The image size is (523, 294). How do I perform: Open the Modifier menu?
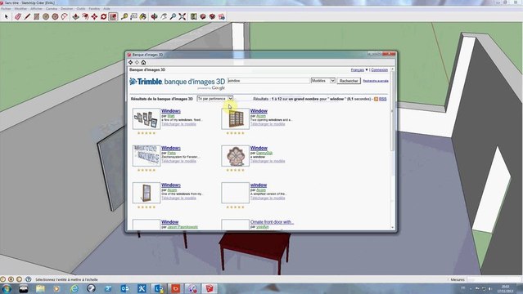click(20, 9)
